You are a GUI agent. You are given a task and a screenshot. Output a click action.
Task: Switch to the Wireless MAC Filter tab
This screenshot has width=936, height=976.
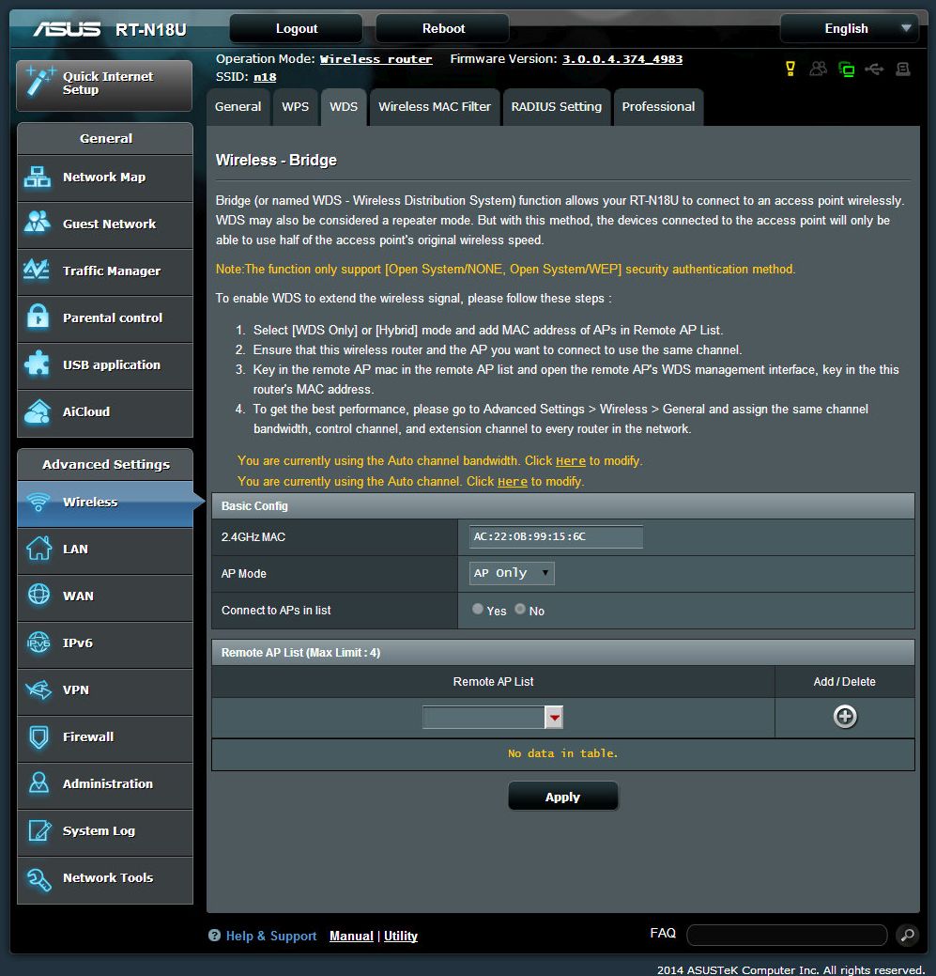pos(435,107)
